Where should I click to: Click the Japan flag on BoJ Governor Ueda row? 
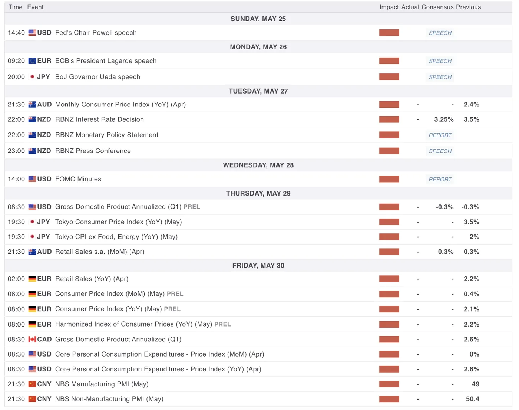tap(32, 77)
